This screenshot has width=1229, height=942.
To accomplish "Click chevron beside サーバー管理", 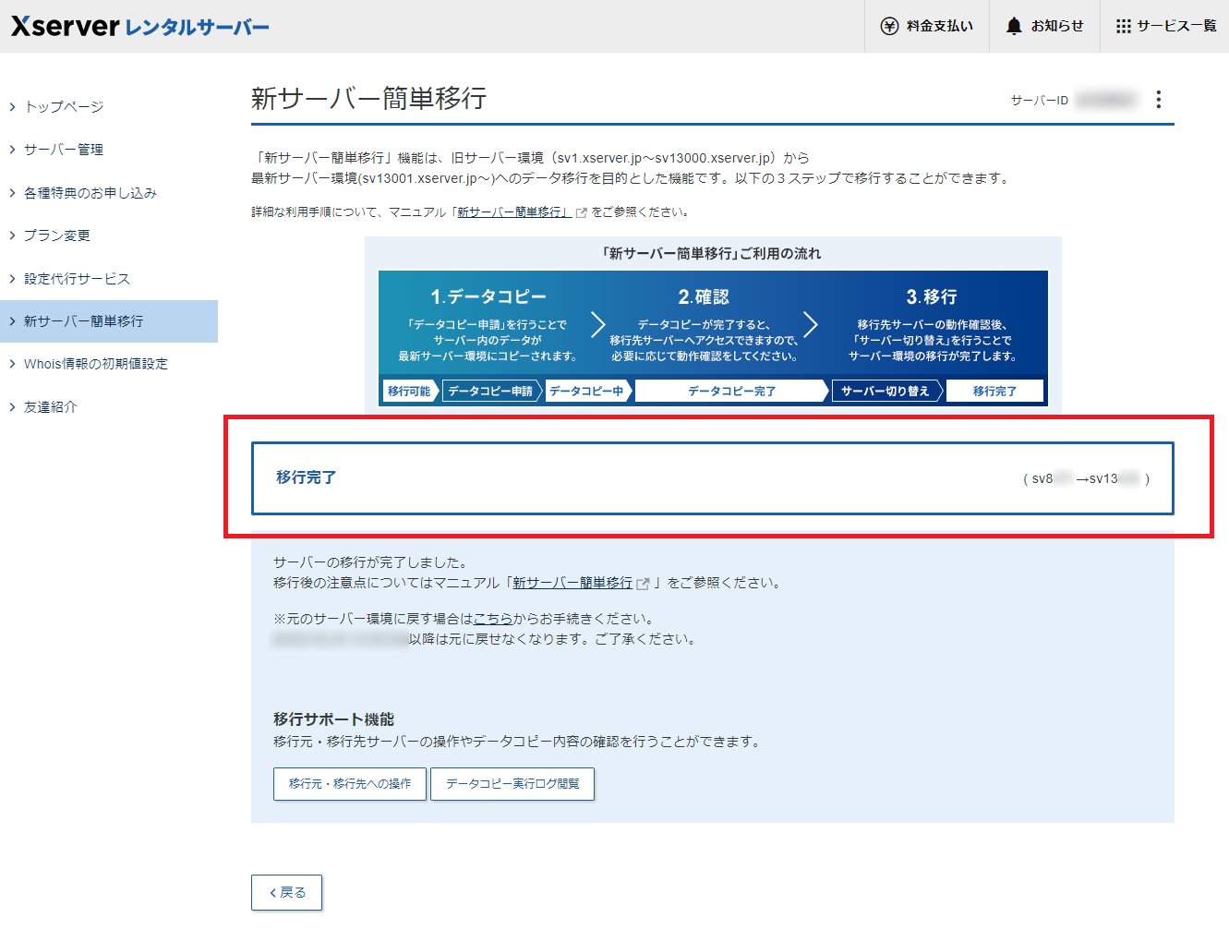I will 12,150.
